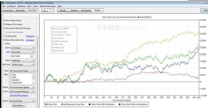Open the Buyin dropdown All Tournament Buyins

(x=22, y=92)
